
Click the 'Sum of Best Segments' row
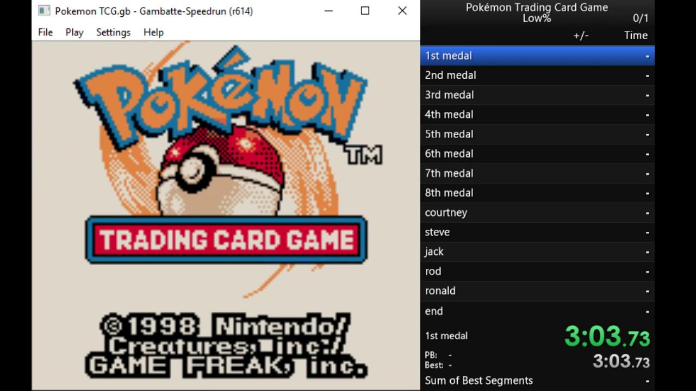click(537, 381)
